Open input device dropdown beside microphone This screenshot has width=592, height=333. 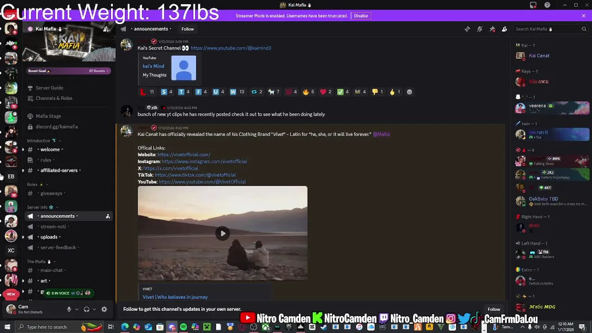[76, 309]
